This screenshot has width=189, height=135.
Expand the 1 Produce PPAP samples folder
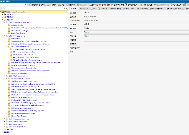pos(7,79)
